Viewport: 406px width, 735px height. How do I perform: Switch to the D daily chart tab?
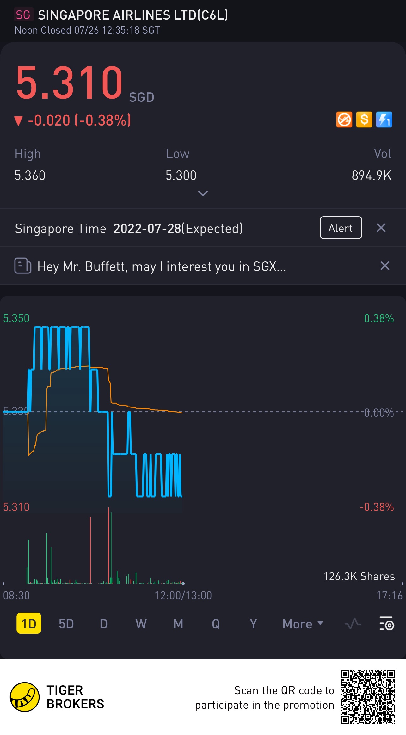[x=104, y=624]
